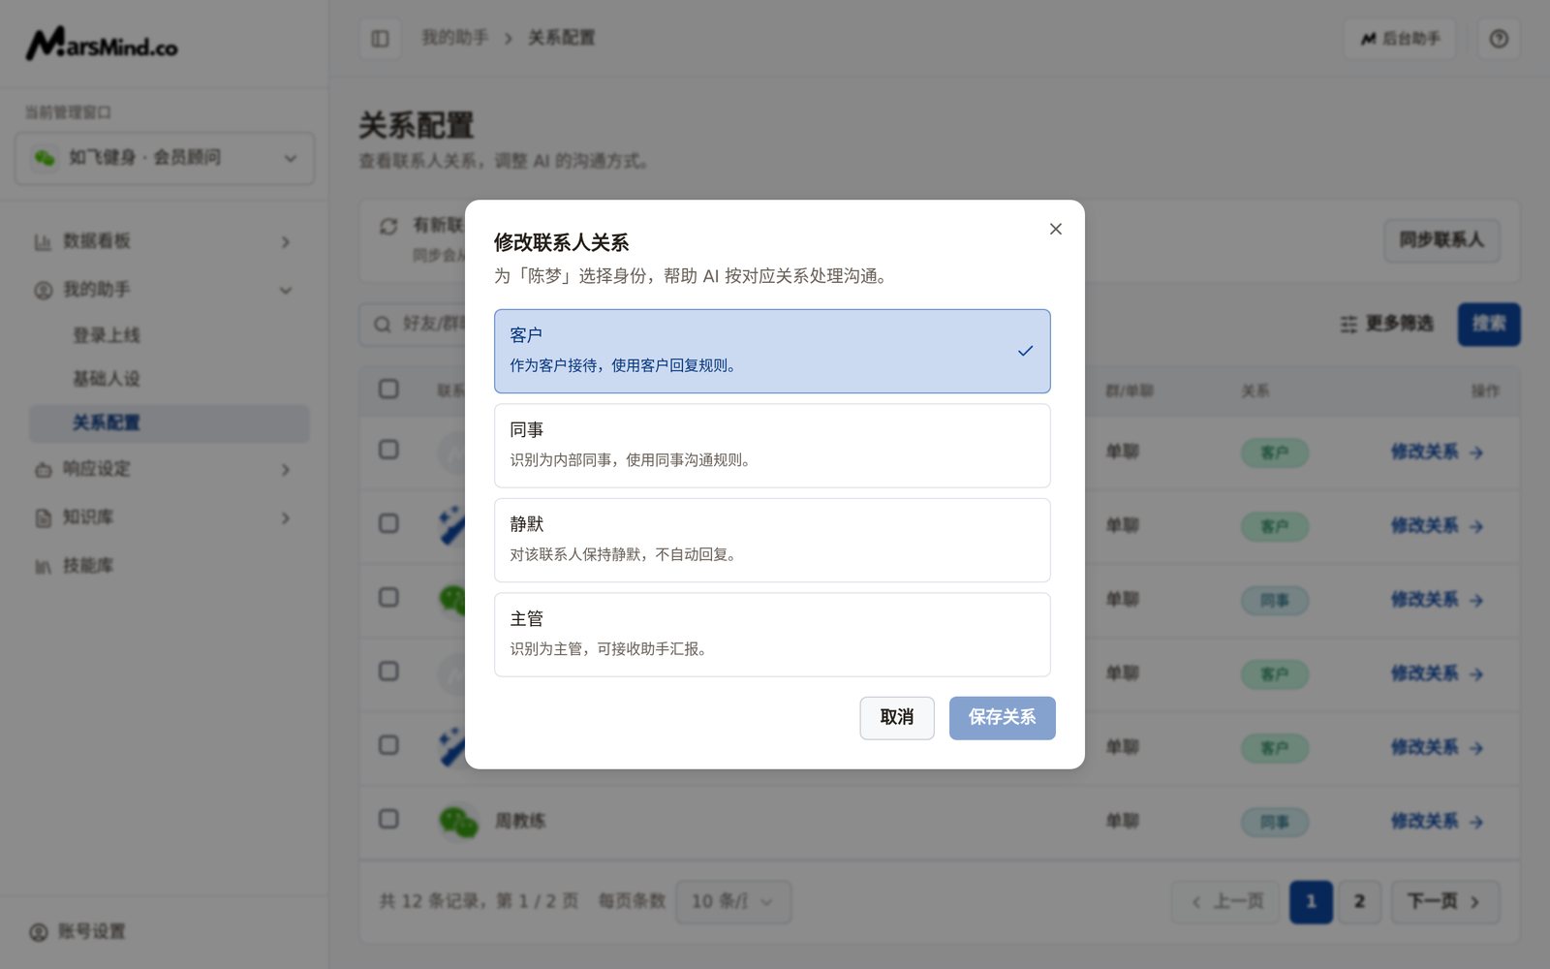Image resolution: width=1550 pixels, height=969 pixels.
Task: Click the WeChat avatar of 周教练
Action: pos(458,822)
